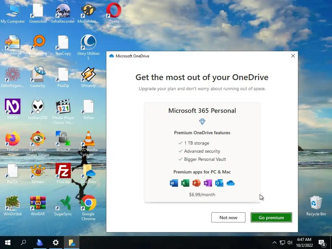Select PuTTY desktop shortcut
The image size is (332, 249).
pos(13,174)
